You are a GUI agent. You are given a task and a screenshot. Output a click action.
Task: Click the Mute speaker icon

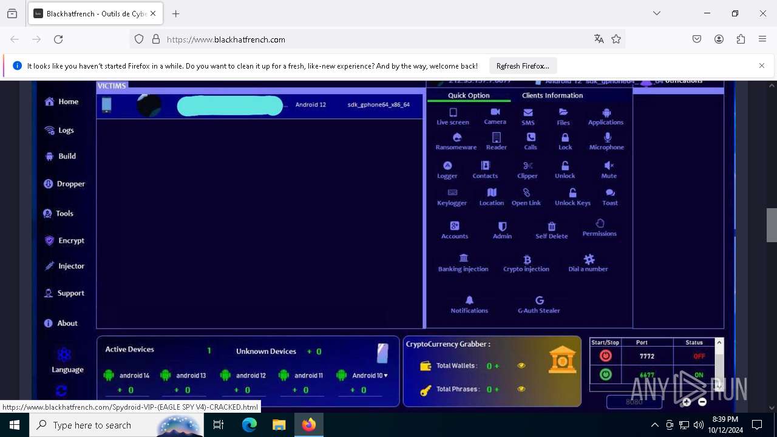(609, 165)
